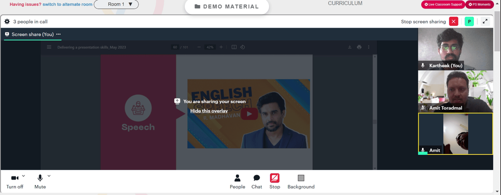Open the People panel
Viewport: 501px width, 195px height.
pos(237,181)
